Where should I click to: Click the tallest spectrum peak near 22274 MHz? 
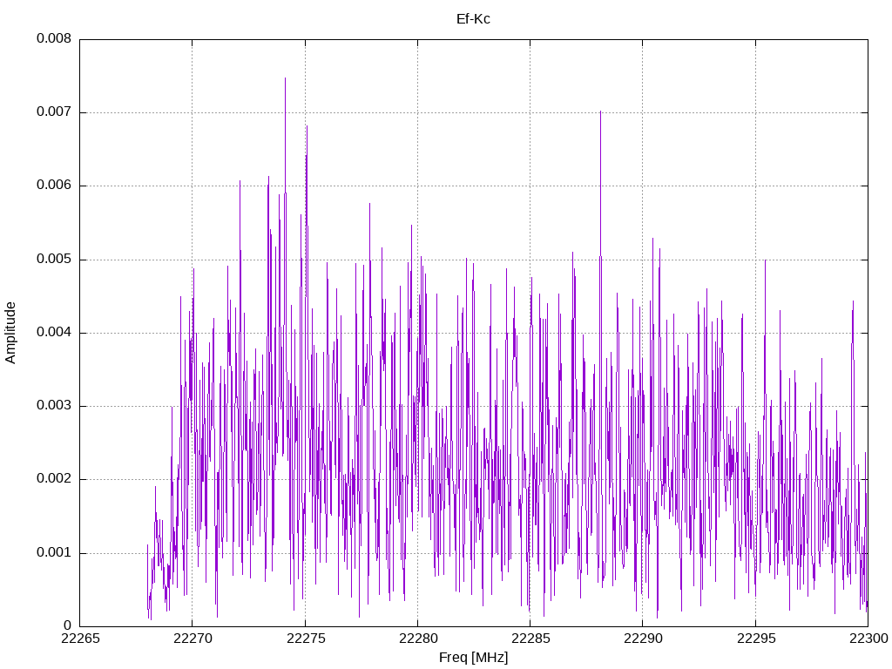pos(285,79)
